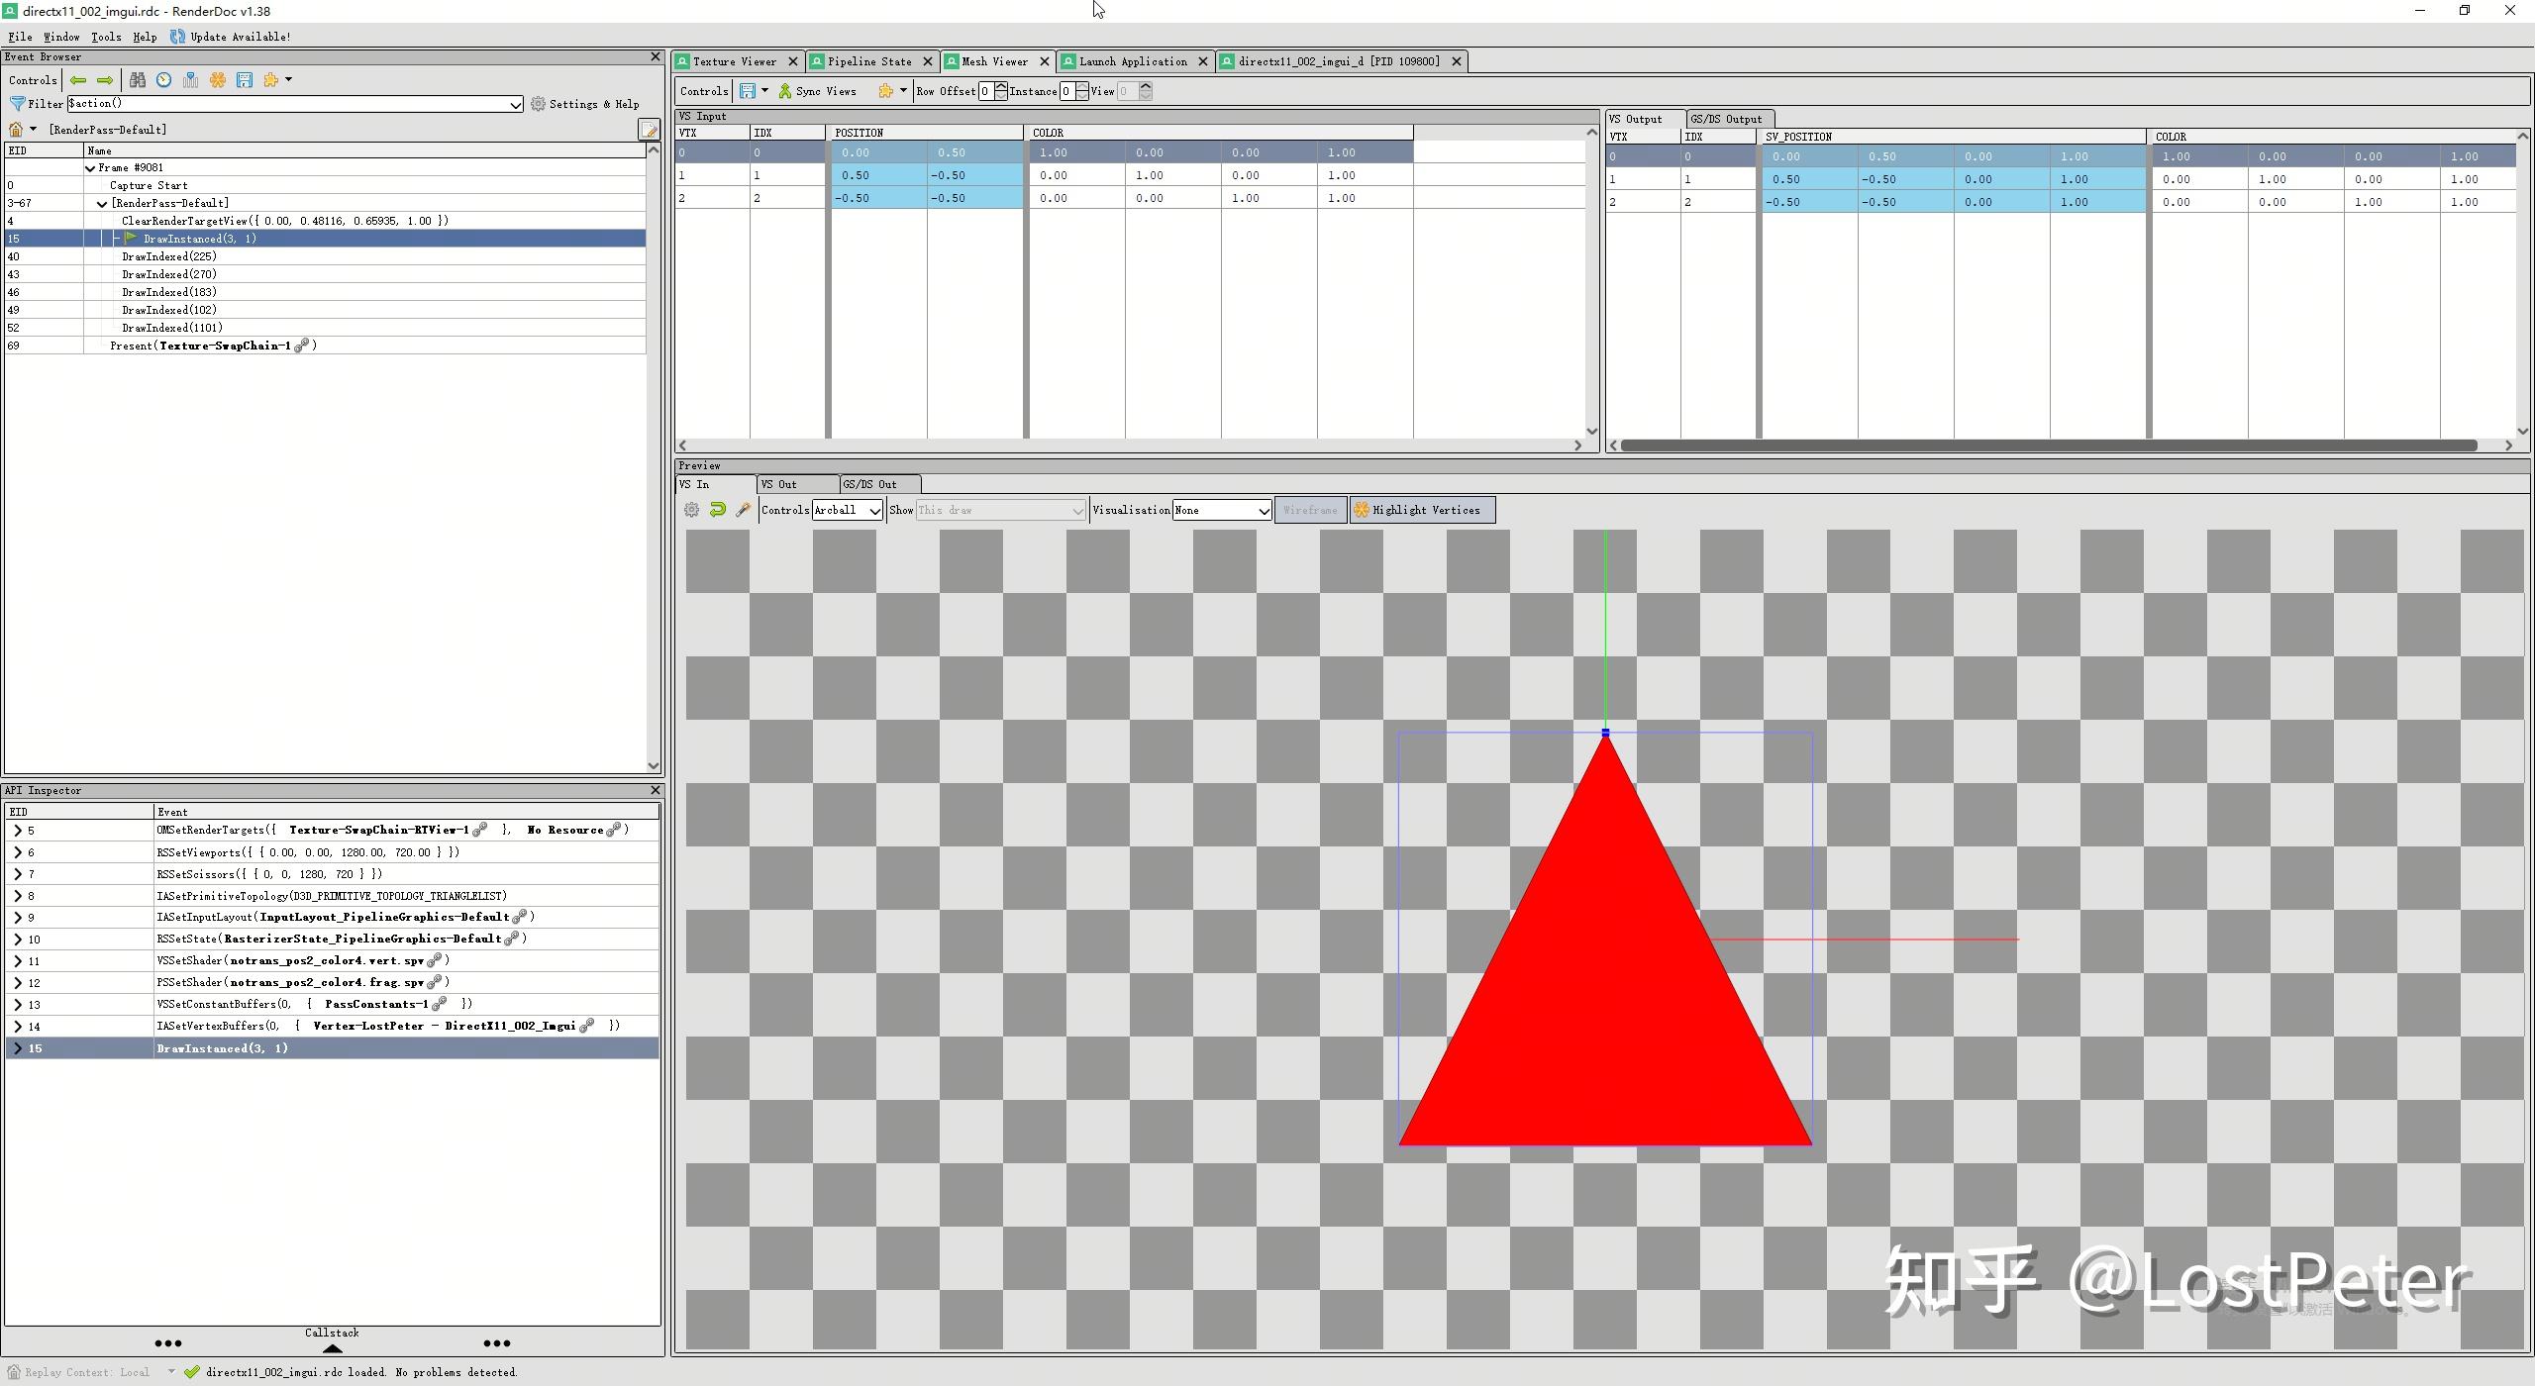Click the bar chart icon in Event Browser

[191, 80]
